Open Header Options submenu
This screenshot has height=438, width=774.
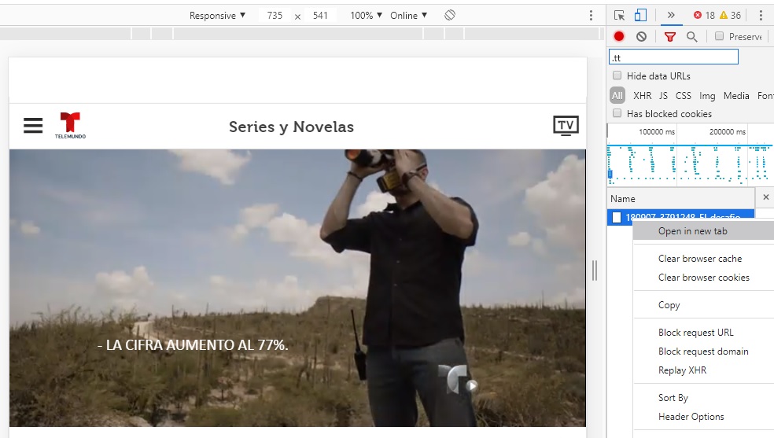703,416
